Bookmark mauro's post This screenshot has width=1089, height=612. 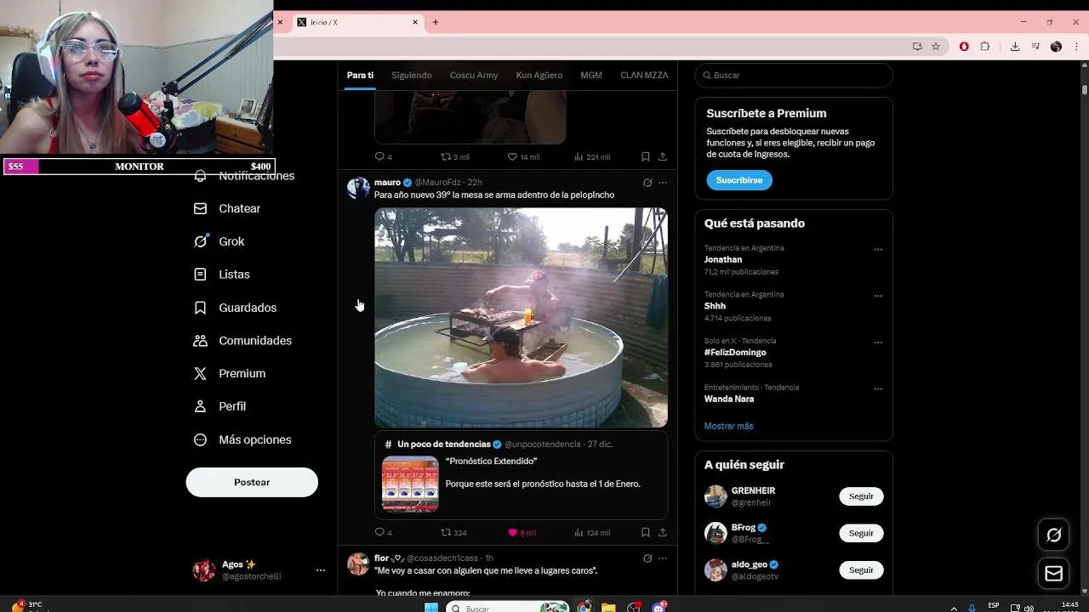646,533
